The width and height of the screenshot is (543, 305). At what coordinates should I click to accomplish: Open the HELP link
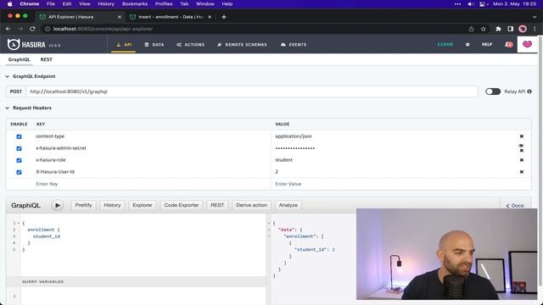point(486,45)
